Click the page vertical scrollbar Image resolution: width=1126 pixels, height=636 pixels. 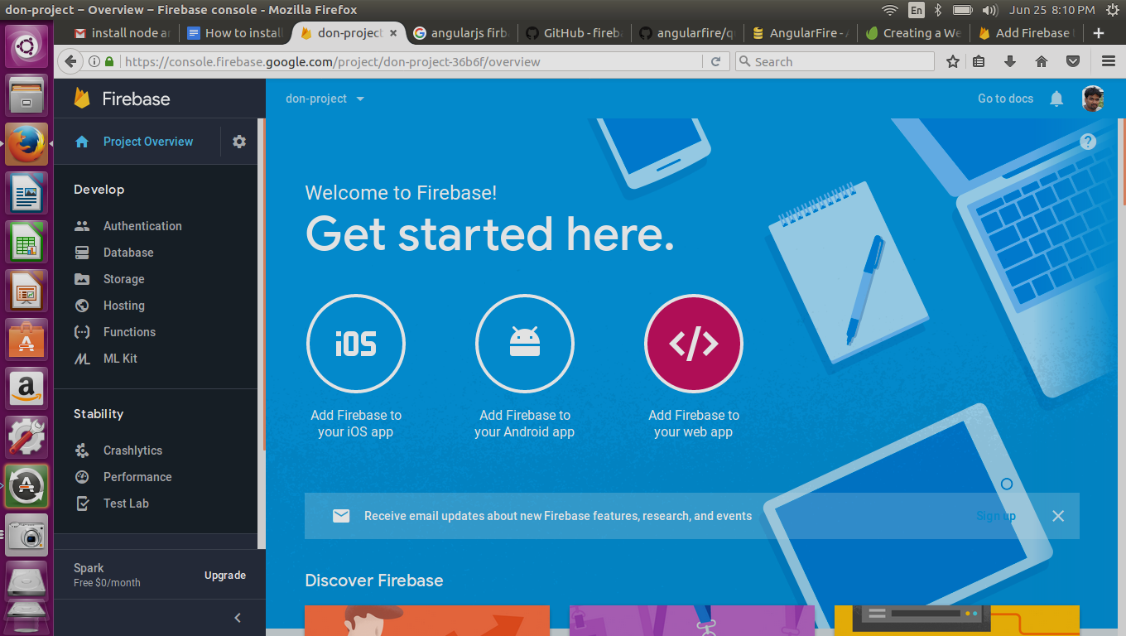tap(1123, 162)
